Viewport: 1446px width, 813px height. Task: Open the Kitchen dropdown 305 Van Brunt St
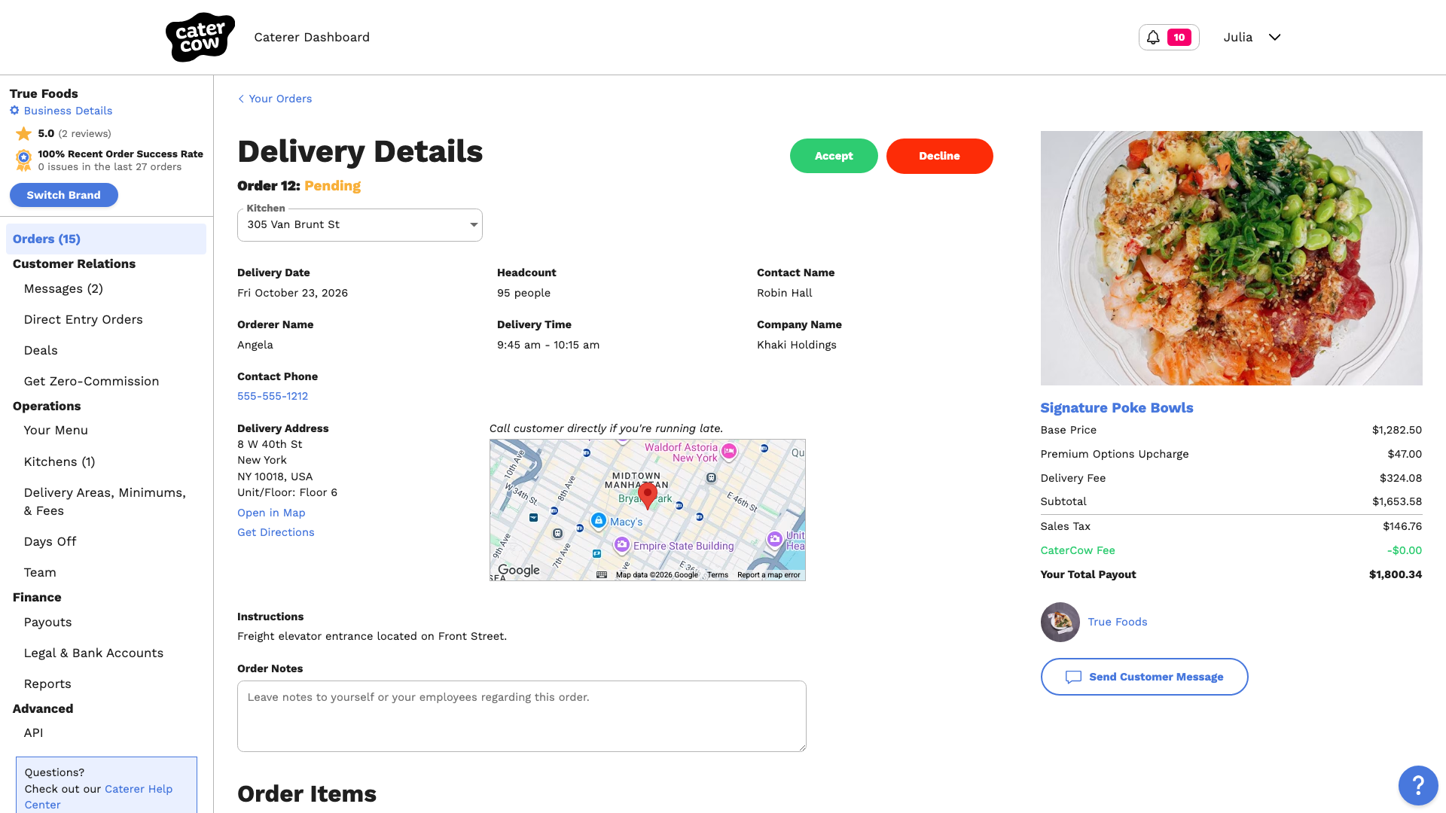click(x=359, y=224)
